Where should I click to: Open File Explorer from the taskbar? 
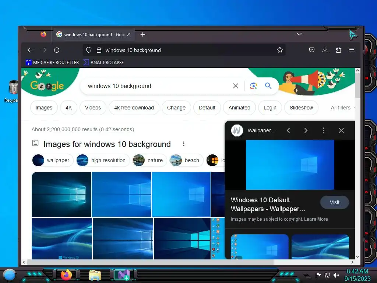coord(95,275)
